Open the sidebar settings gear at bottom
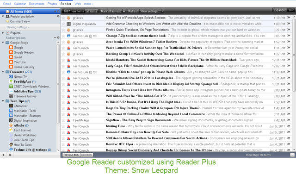This screenshot has height=174, width=296. pyautogui.click(x=10, y=155)
